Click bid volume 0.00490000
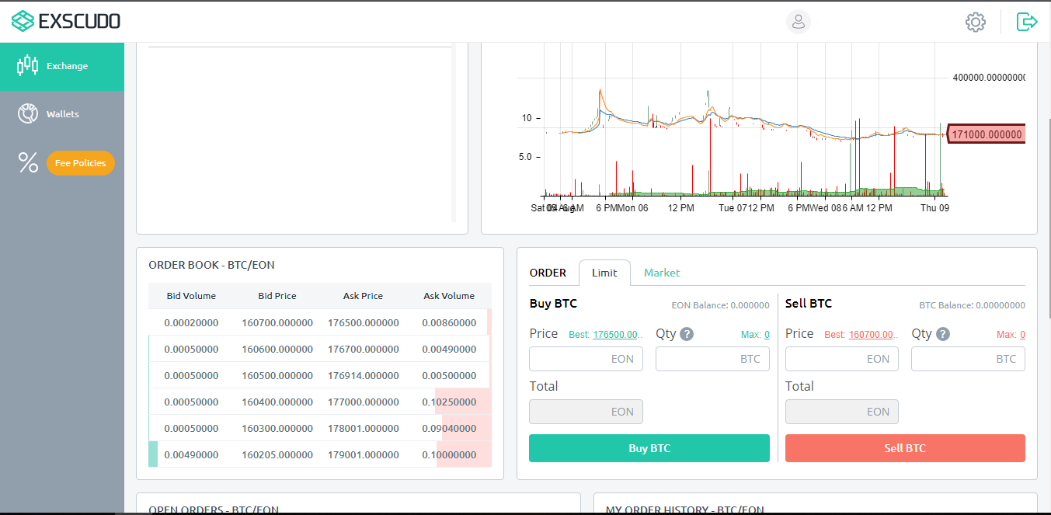 (191, 454)
